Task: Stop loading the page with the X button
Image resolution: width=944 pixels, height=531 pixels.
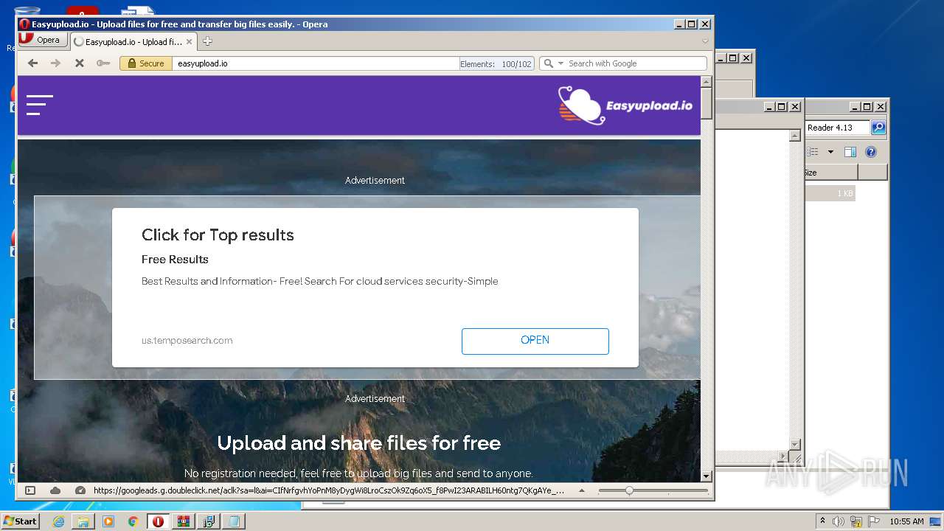Action: click(x=79, y=63)
